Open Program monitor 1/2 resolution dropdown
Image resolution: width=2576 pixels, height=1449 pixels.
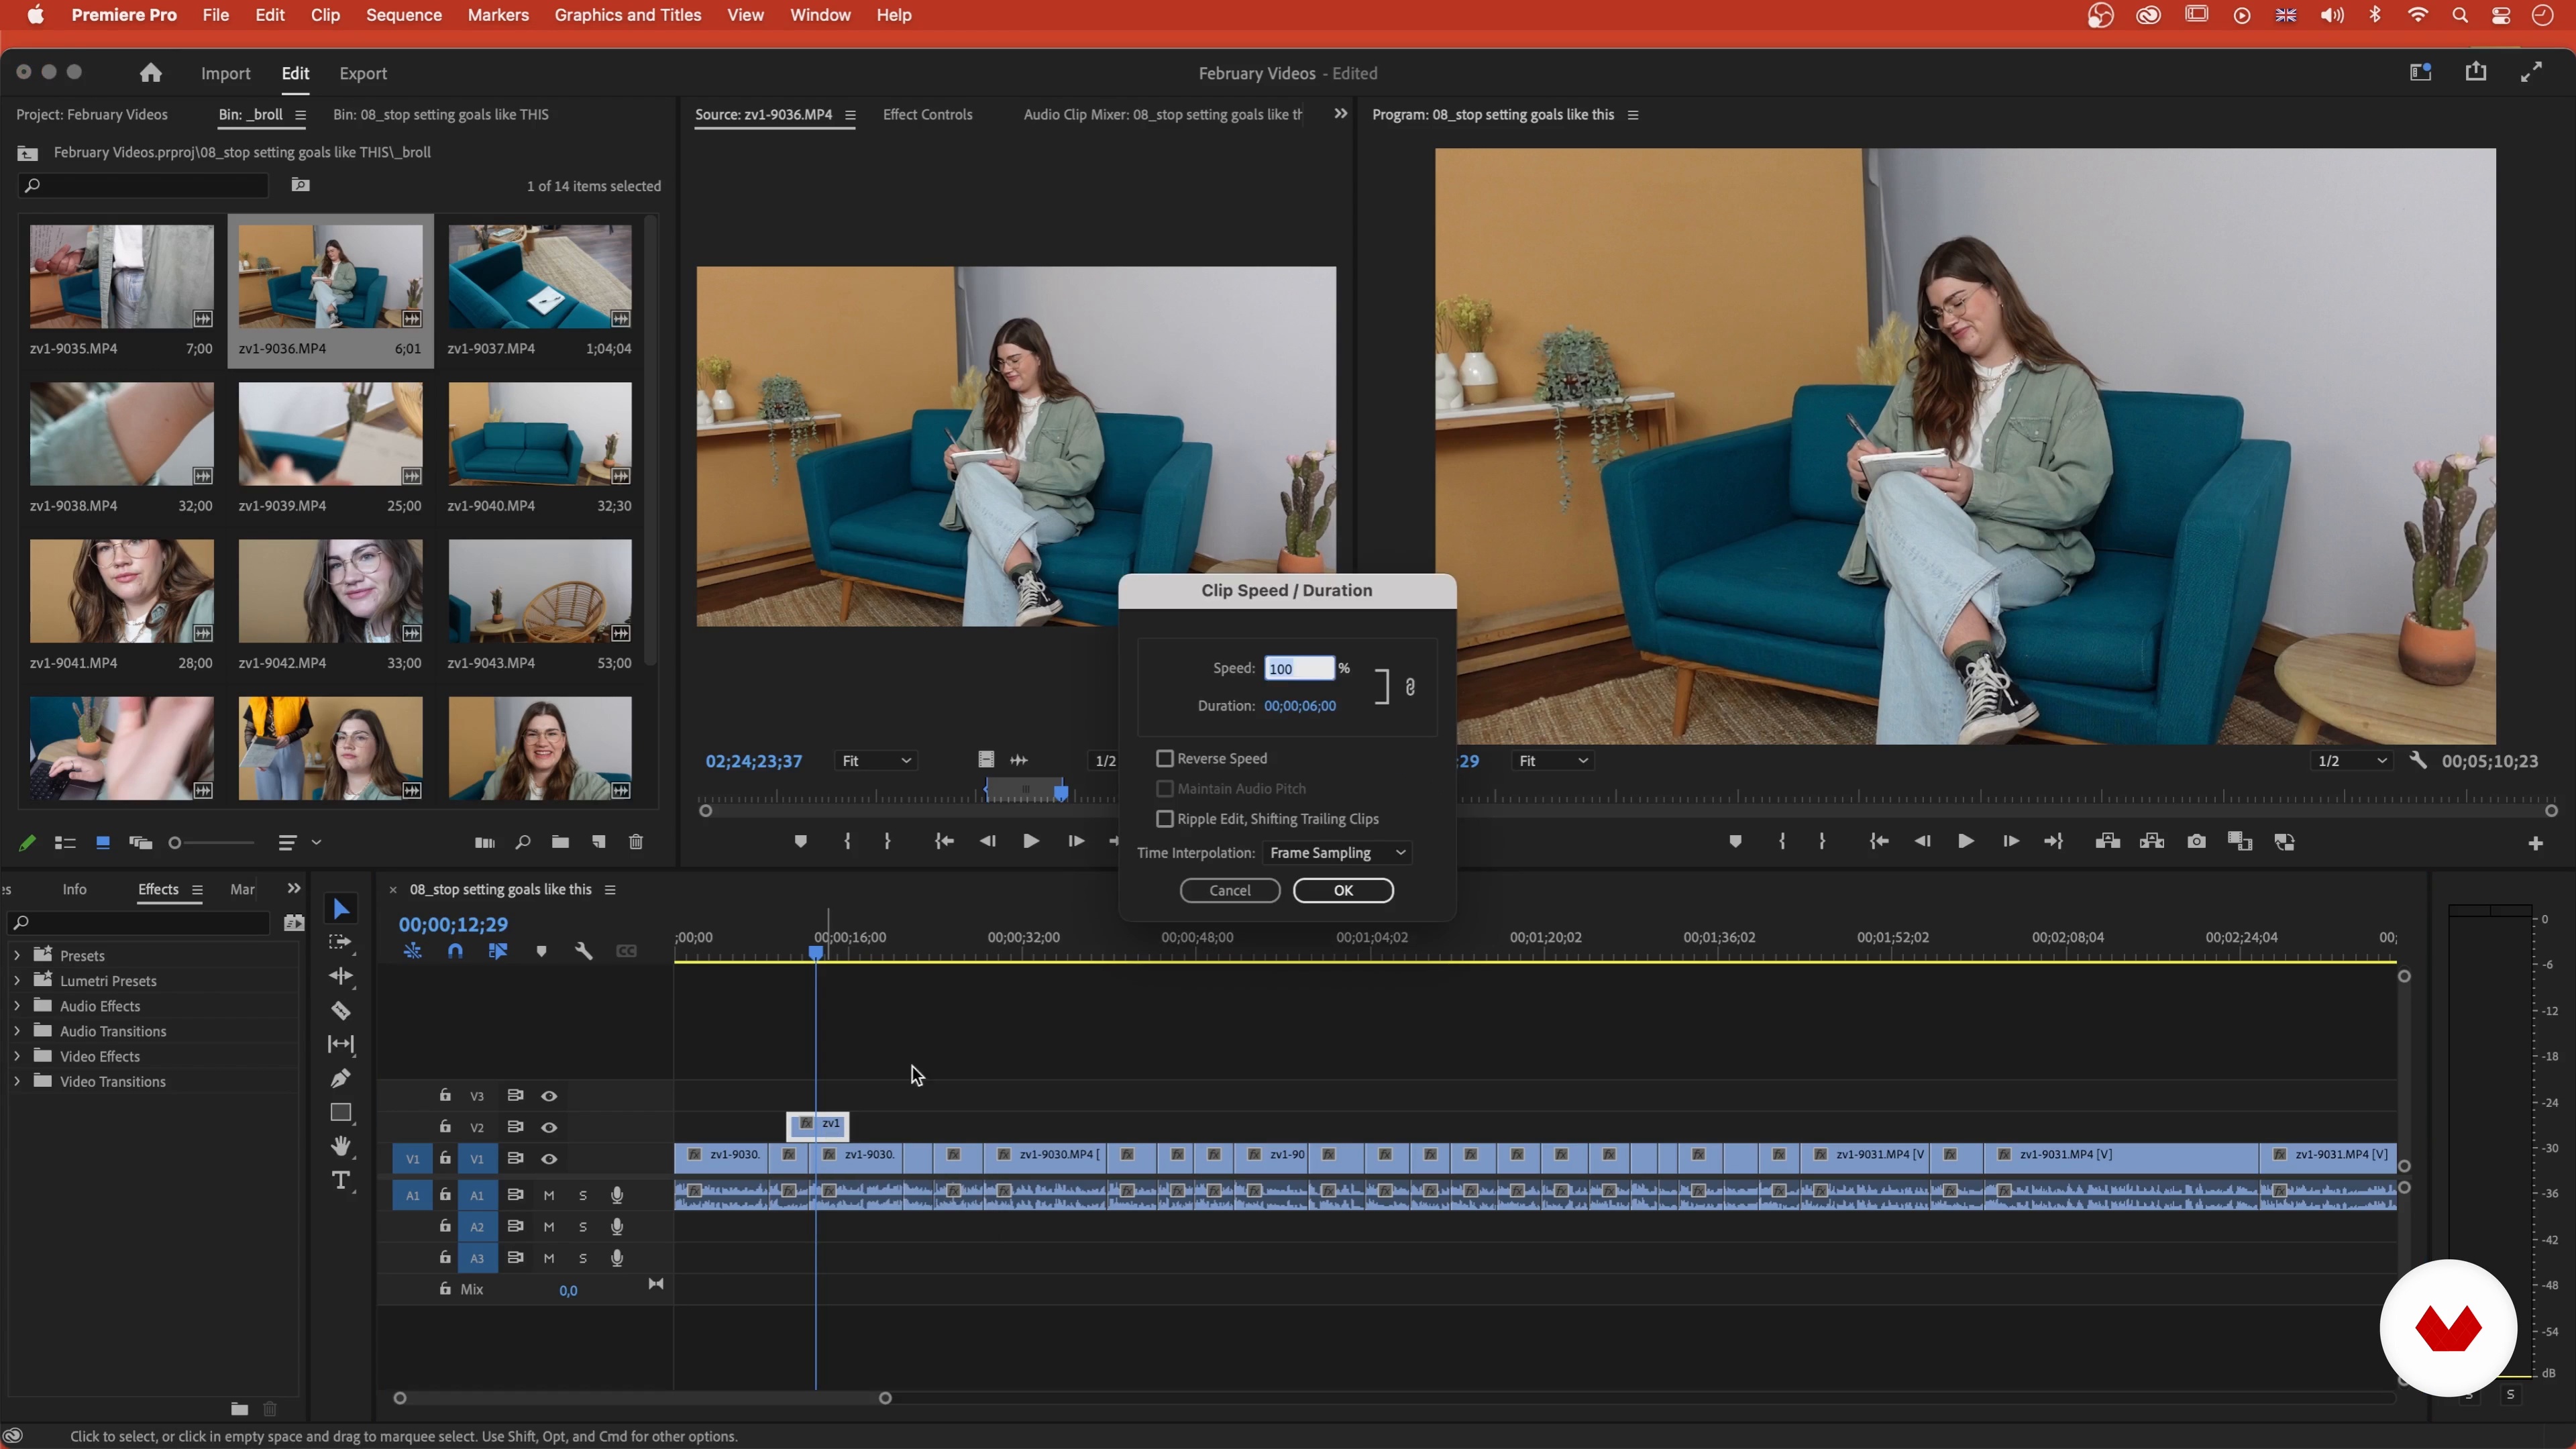point(2352,761)
